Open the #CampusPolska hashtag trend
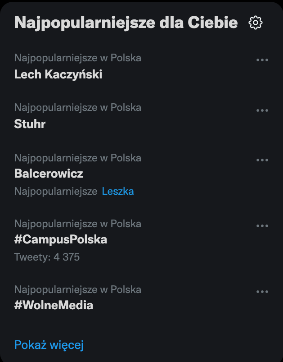Viewport: 283px width, 362px height. 61,239
